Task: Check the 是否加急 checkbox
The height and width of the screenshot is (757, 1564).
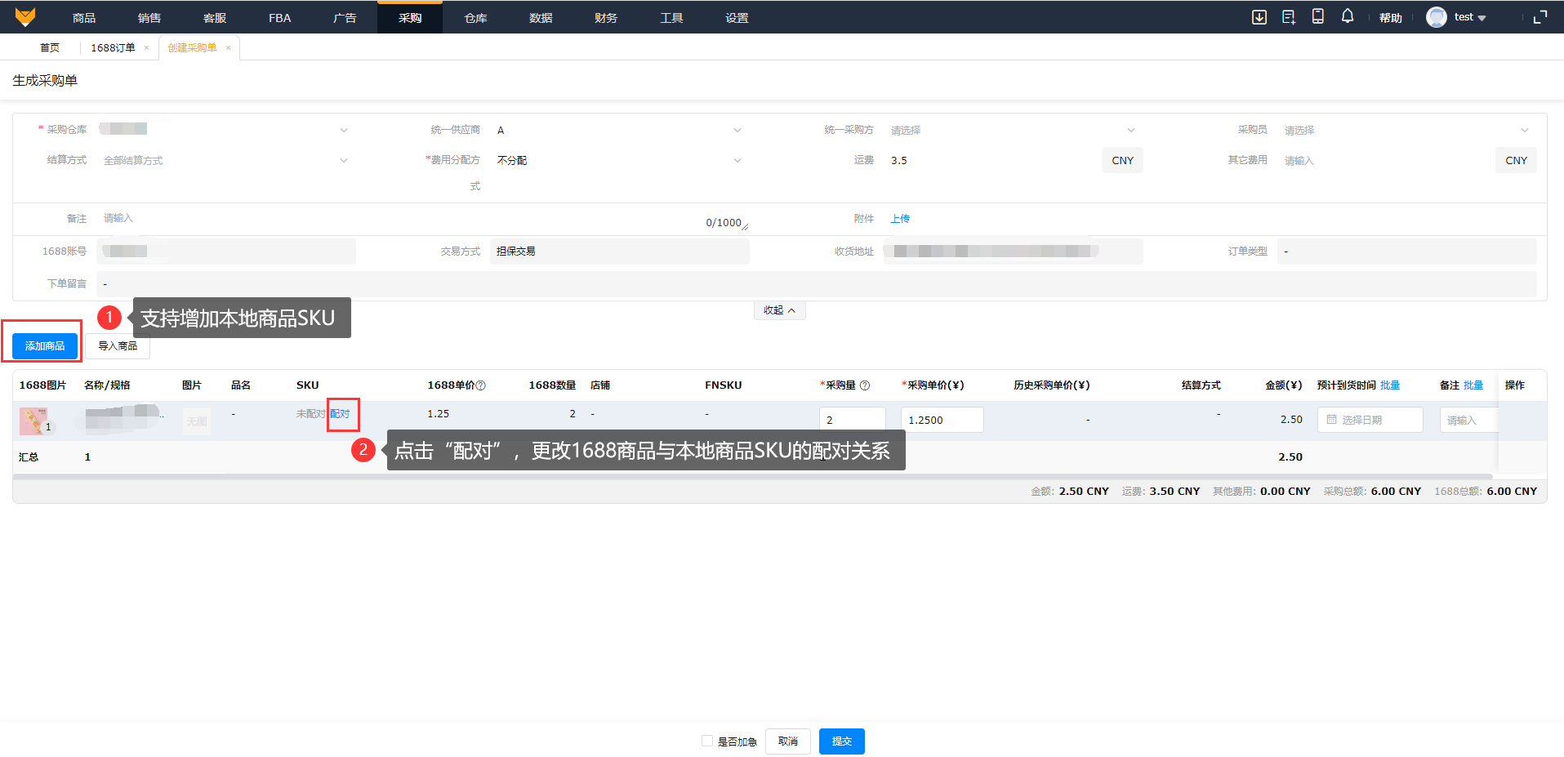Action: coord(707,741)
